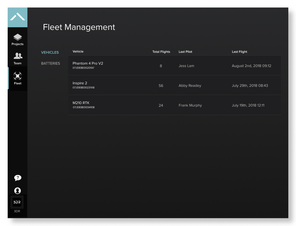The width and height of the screenshot is (296, 226).
Task: Sort by Last Pilot column header
Action: (185, 52)
